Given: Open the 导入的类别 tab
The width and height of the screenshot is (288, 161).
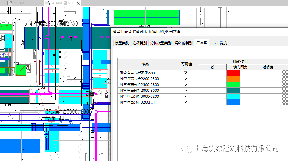Looking at the screenshot, I should [x=184, y=43].
